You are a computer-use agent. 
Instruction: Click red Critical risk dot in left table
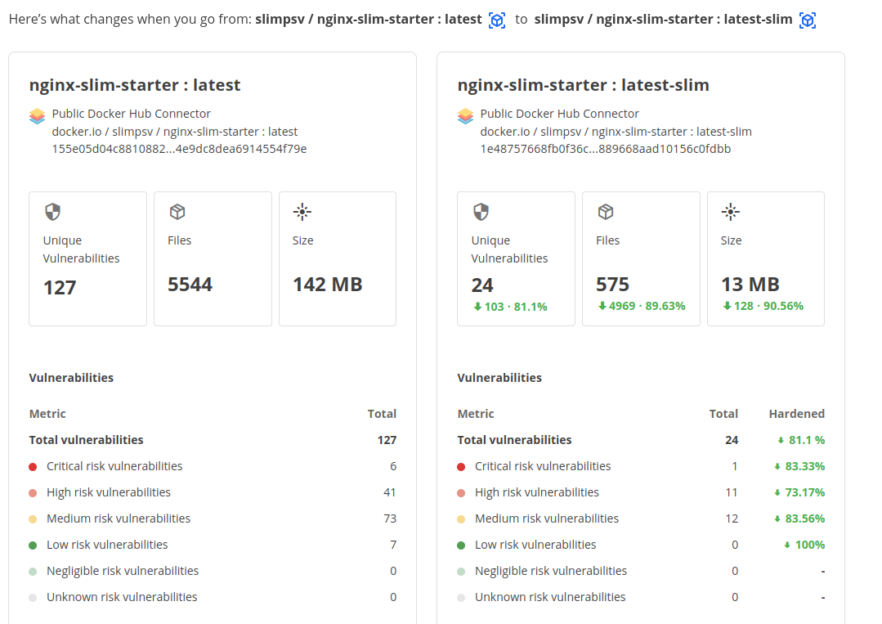point(33,467)
